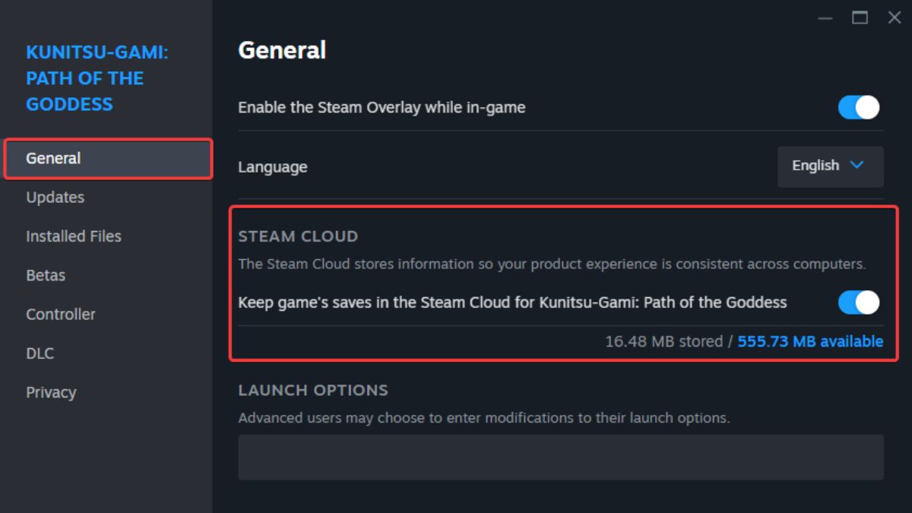Switch to the Updates section

pyautogui.click(x=55, y=197)
